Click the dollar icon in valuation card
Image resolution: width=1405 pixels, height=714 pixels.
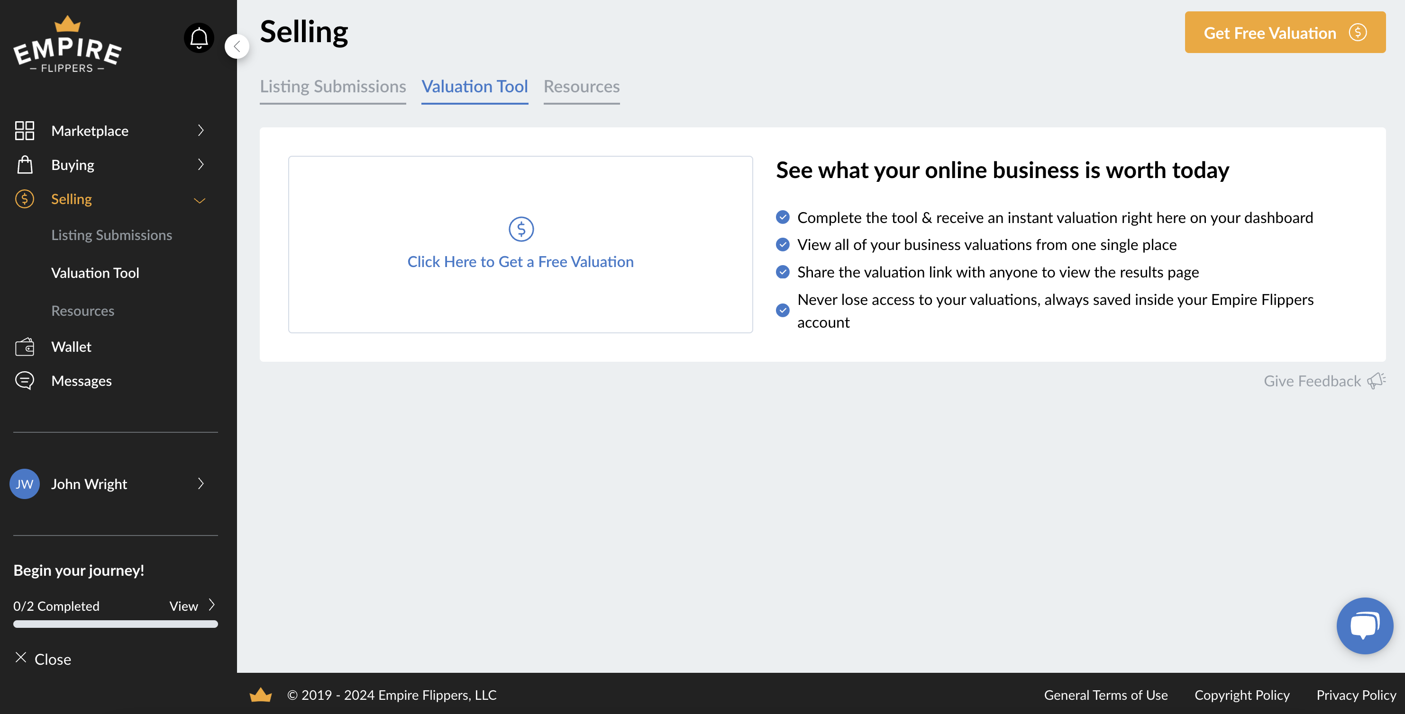pyautogui.click(x=521, y=229)
